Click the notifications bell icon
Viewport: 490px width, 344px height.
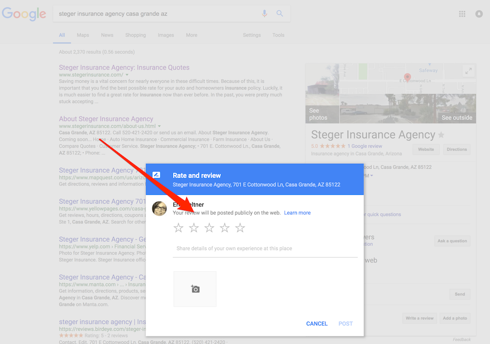pos(479,14)
